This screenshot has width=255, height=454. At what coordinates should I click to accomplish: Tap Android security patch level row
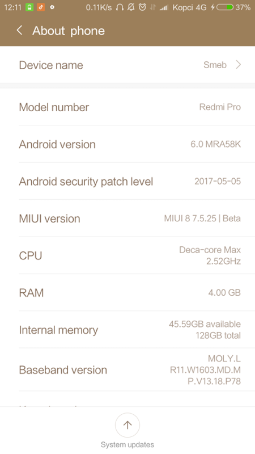[127, 181]
